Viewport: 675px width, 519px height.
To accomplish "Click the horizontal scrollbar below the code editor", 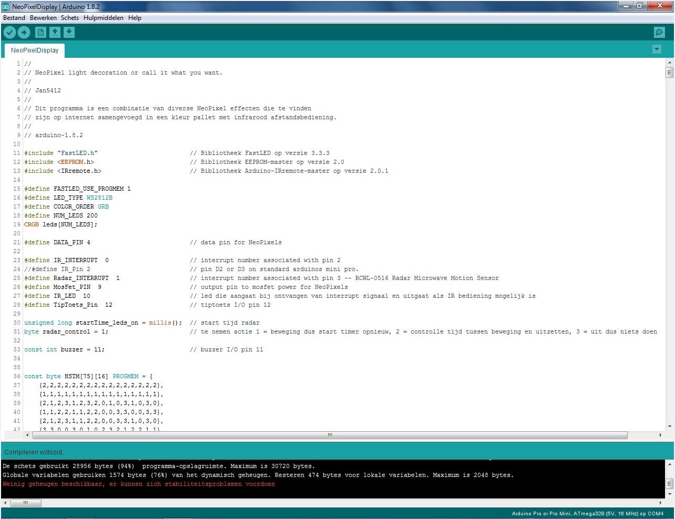I will [329, 435].
